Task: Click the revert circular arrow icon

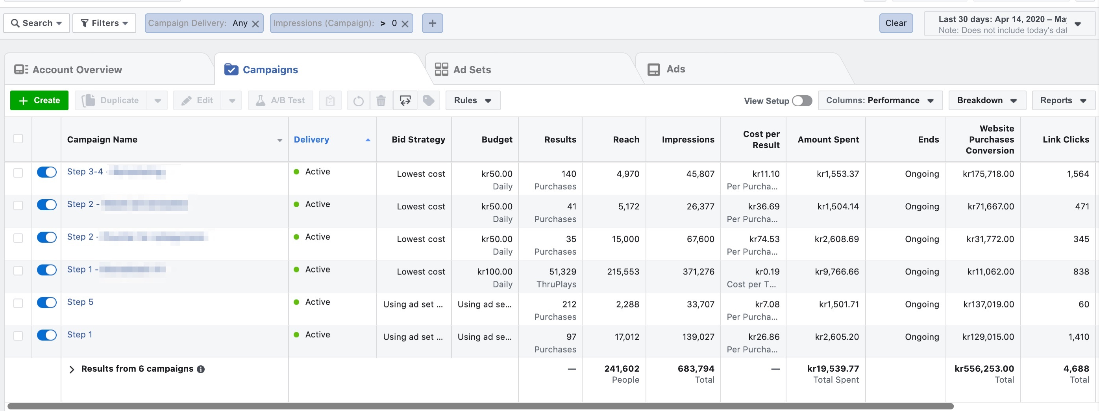Action: pos(358,101)
